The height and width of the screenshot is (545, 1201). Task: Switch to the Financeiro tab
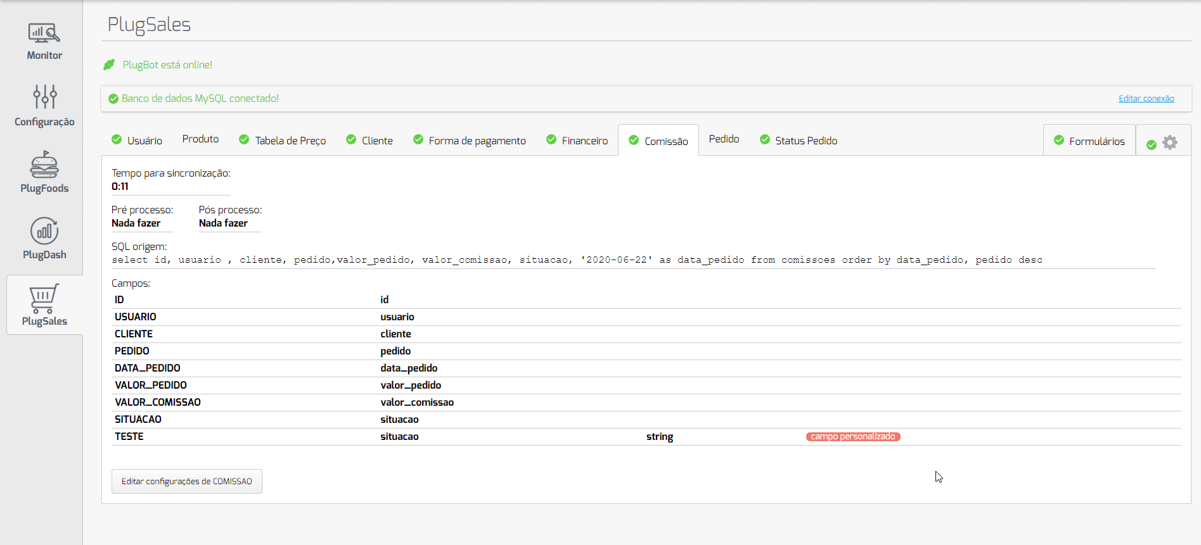click(577, 140)
